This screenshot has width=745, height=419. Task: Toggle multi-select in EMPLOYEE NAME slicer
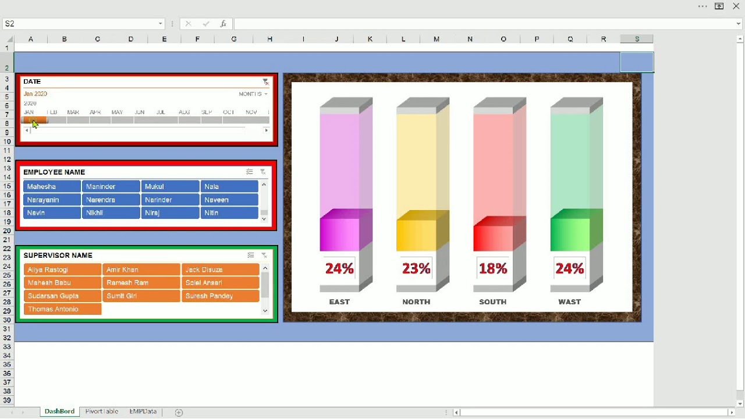(250, 172)
